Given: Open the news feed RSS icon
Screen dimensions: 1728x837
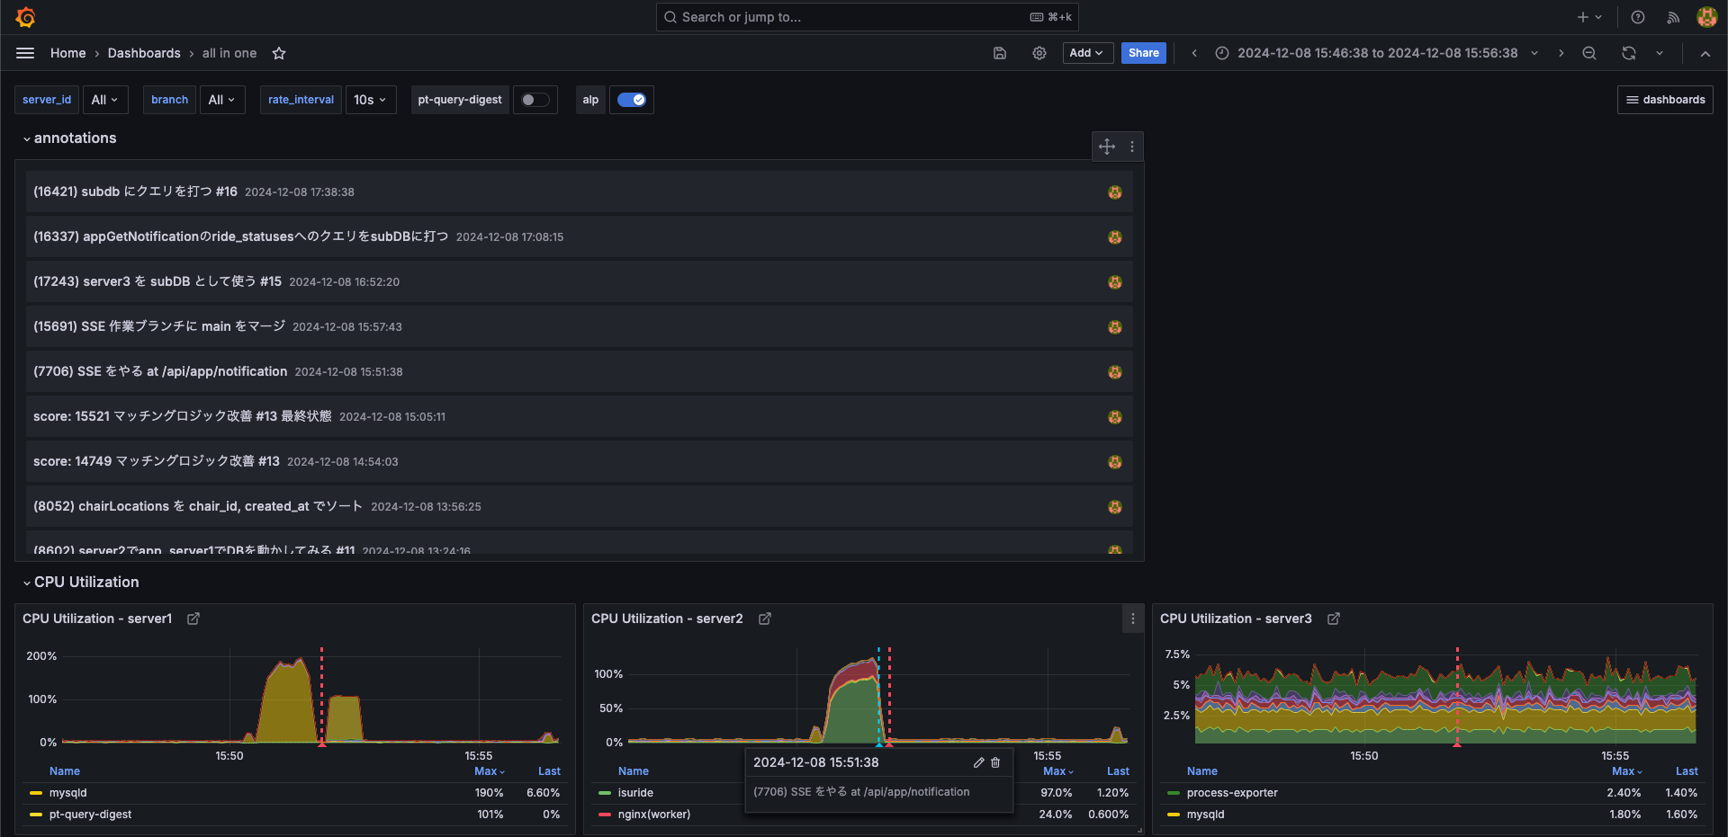Looking at the screenshot, I should [x=1673, y=17].
